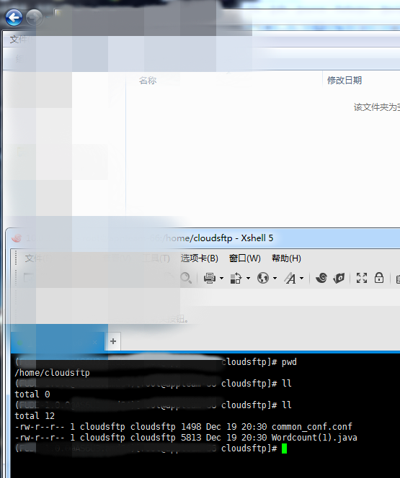The height and width of the screenshot is (478, 400).
Task: Open the 选项卡(B) menu
Action: pos(199,258)
